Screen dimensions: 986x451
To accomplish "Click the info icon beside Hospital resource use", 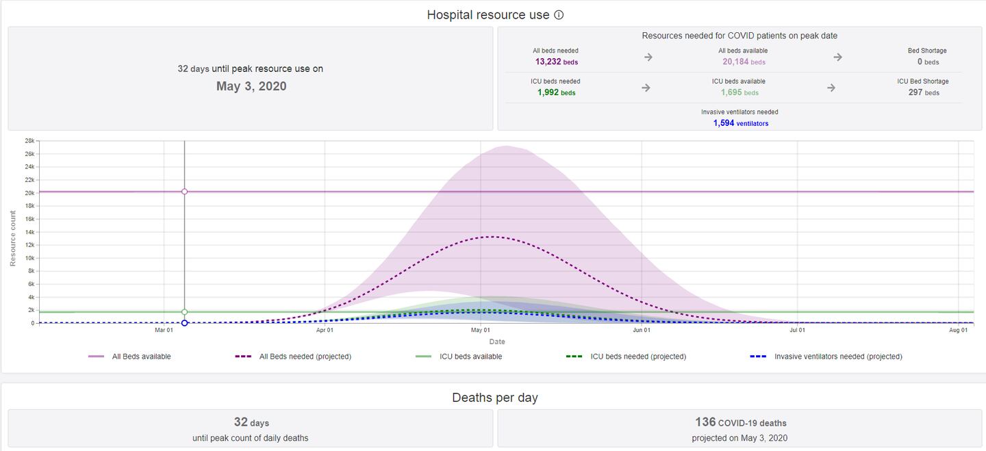I will (x=559, y=15).
